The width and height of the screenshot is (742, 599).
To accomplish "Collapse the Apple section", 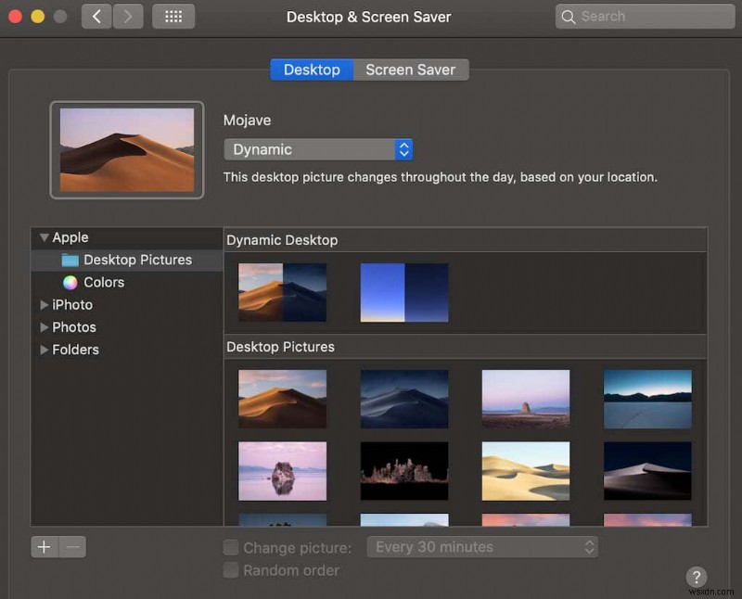I will coord(44,237).
